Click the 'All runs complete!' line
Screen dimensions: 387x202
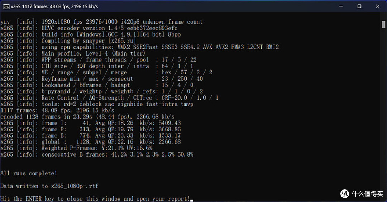(29, 173)
